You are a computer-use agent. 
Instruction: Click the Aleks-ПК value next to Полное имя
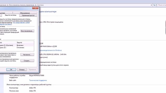(32, 91)
